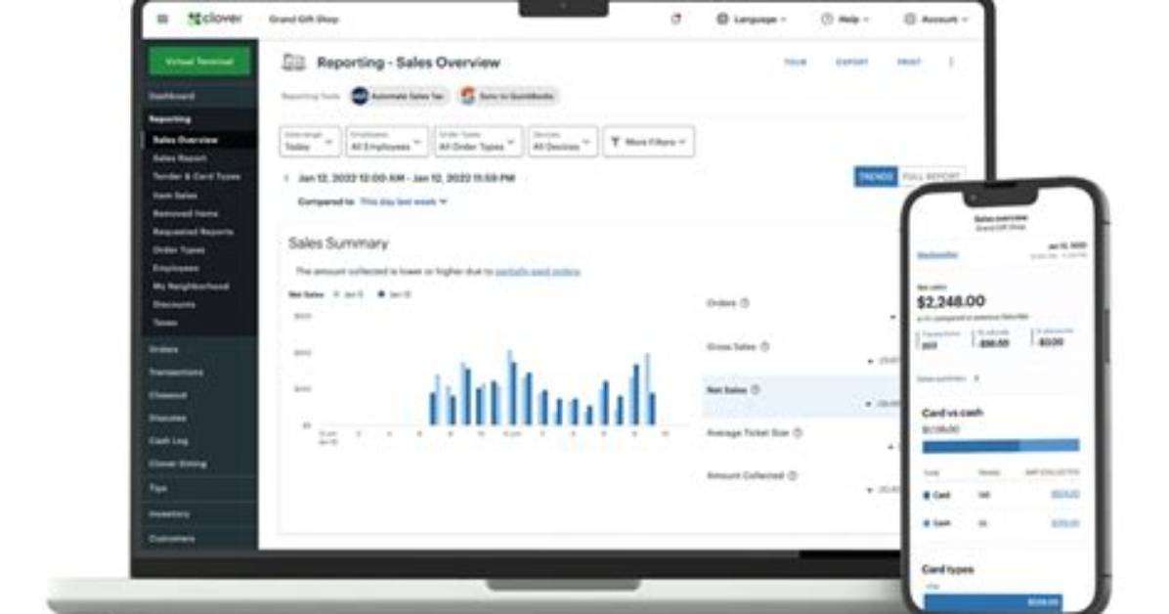This screenshot has height=614, width=1169.
Task: Open the All Devices dropdown
Action: tap(563, 142)
